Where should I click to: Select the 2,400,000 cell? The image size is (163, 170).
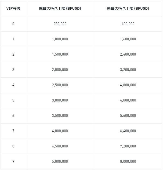[128, 54]
